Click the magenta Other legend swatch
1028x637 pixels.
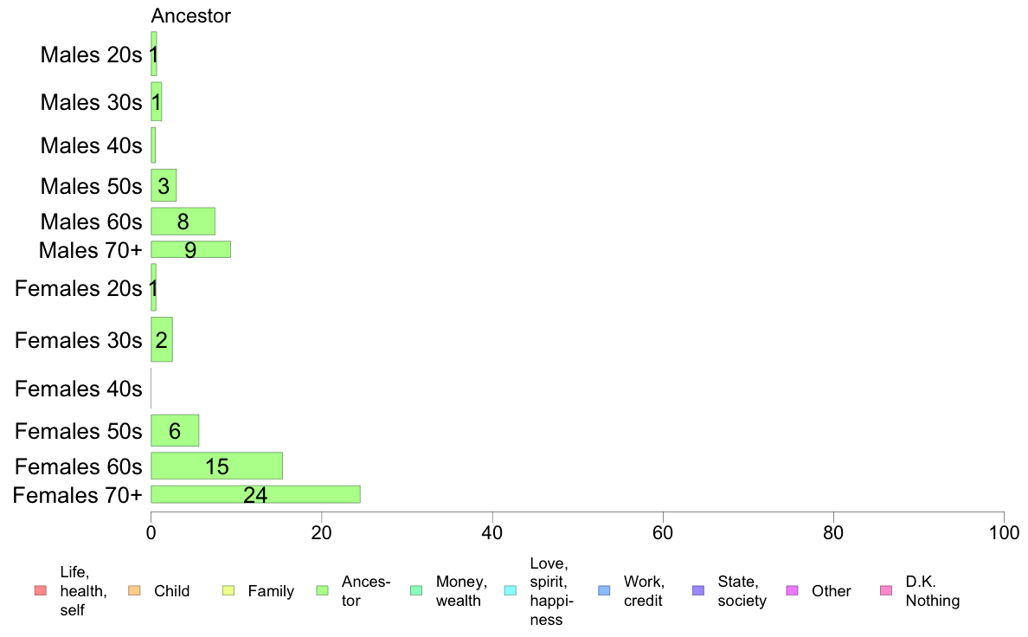(792, 591)
